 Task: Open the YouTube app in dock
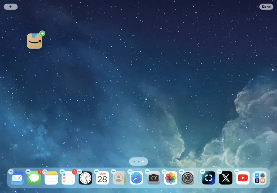[243, 178]
